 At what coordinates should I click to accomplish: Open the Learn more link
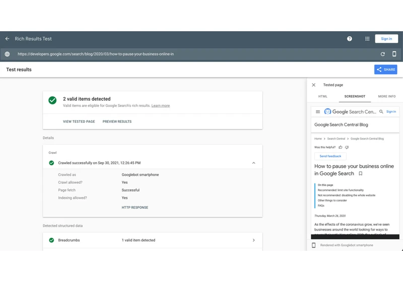(x=160, y=106)
